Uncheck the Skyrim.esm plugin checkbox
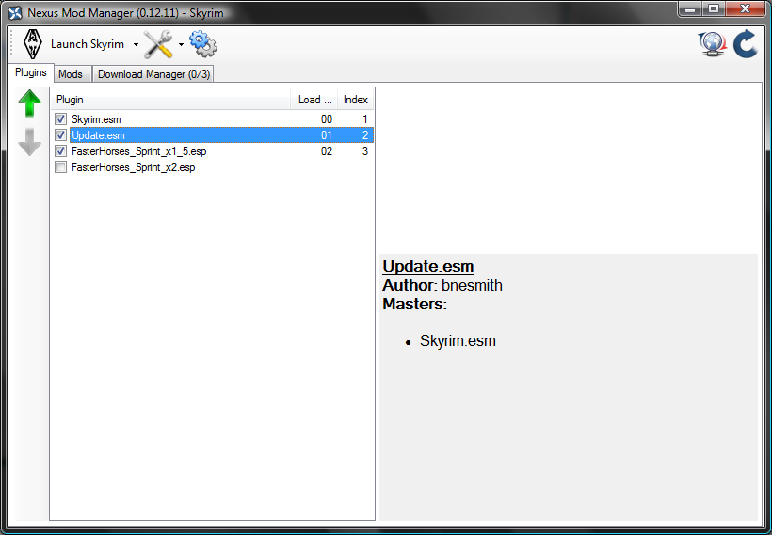This screenshot has height=535, width=772. [x=60, y=119]
